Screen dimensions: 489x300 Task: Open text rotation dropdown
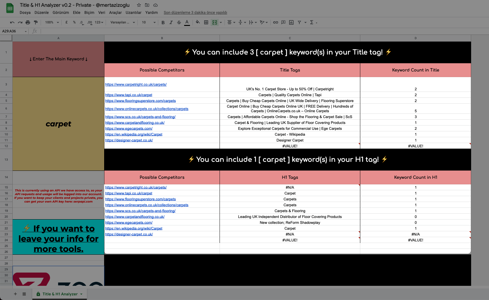pos(264,22)
